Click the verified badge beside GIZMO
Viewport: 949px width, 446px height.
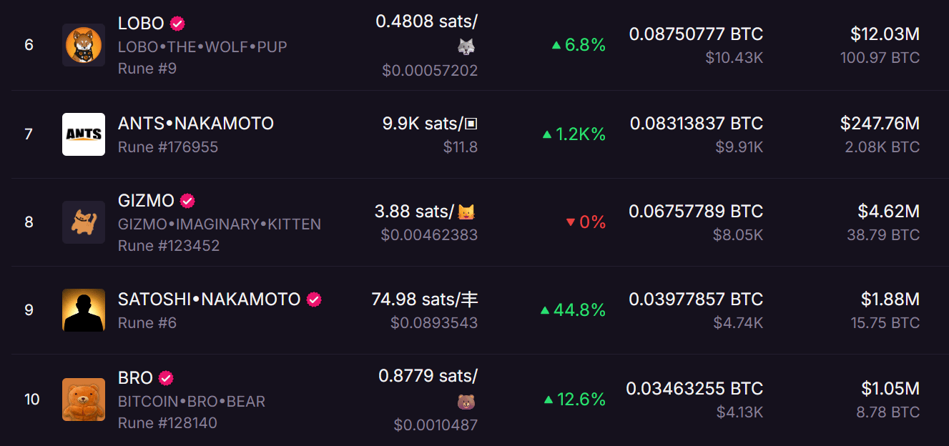click(x=187, y=201)
